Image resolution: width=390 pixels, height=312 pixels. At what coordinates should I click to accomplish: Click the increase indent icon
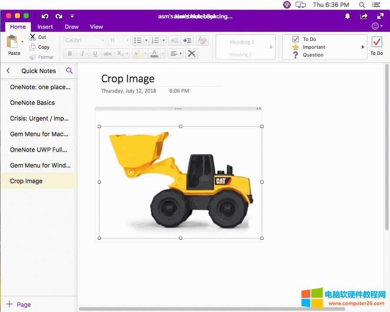[x=187, y=40]
